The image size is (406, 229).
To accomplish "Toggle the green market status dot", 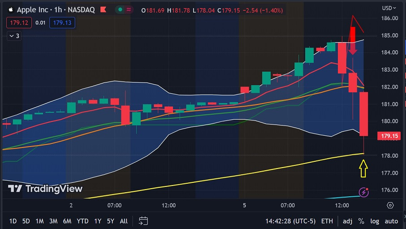I will click(x=120, y=10).
